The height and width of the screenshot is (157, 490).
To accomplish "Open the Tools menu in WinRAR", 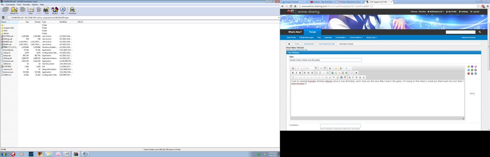I will [19, 5].
